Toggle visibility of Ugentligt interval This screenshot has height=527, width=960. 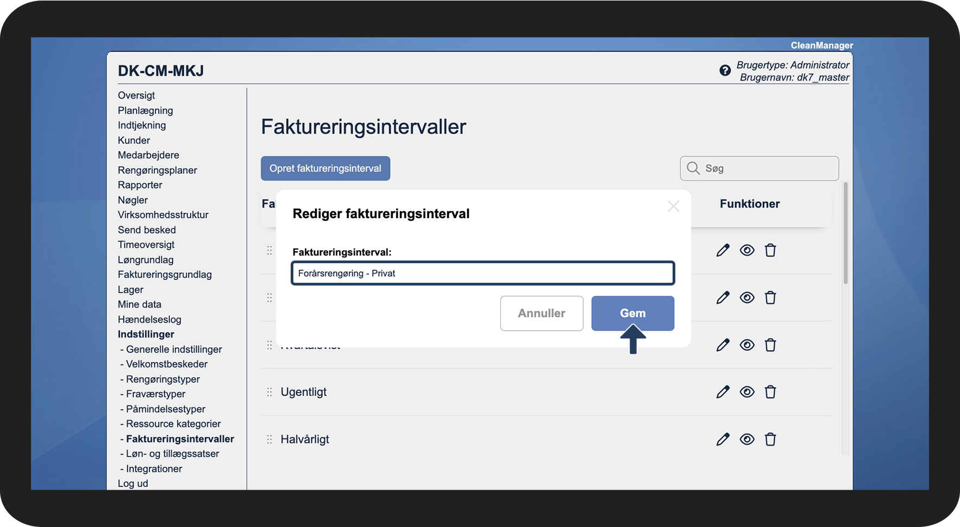pos(747,392)
